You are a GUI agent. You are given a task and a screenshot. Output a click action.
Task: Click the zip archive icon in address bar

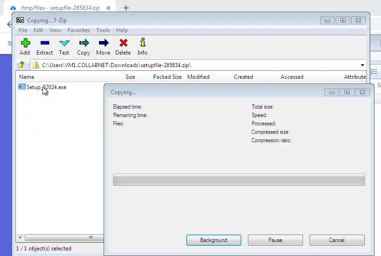36,65
